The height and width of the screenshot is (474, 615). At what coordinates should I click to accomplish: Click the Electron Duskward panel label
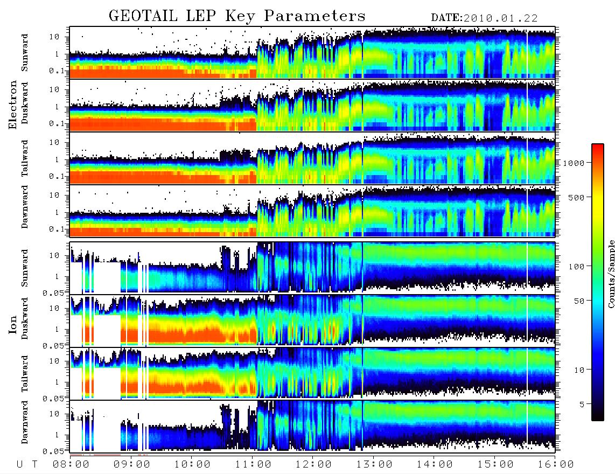tap(25, 103)
